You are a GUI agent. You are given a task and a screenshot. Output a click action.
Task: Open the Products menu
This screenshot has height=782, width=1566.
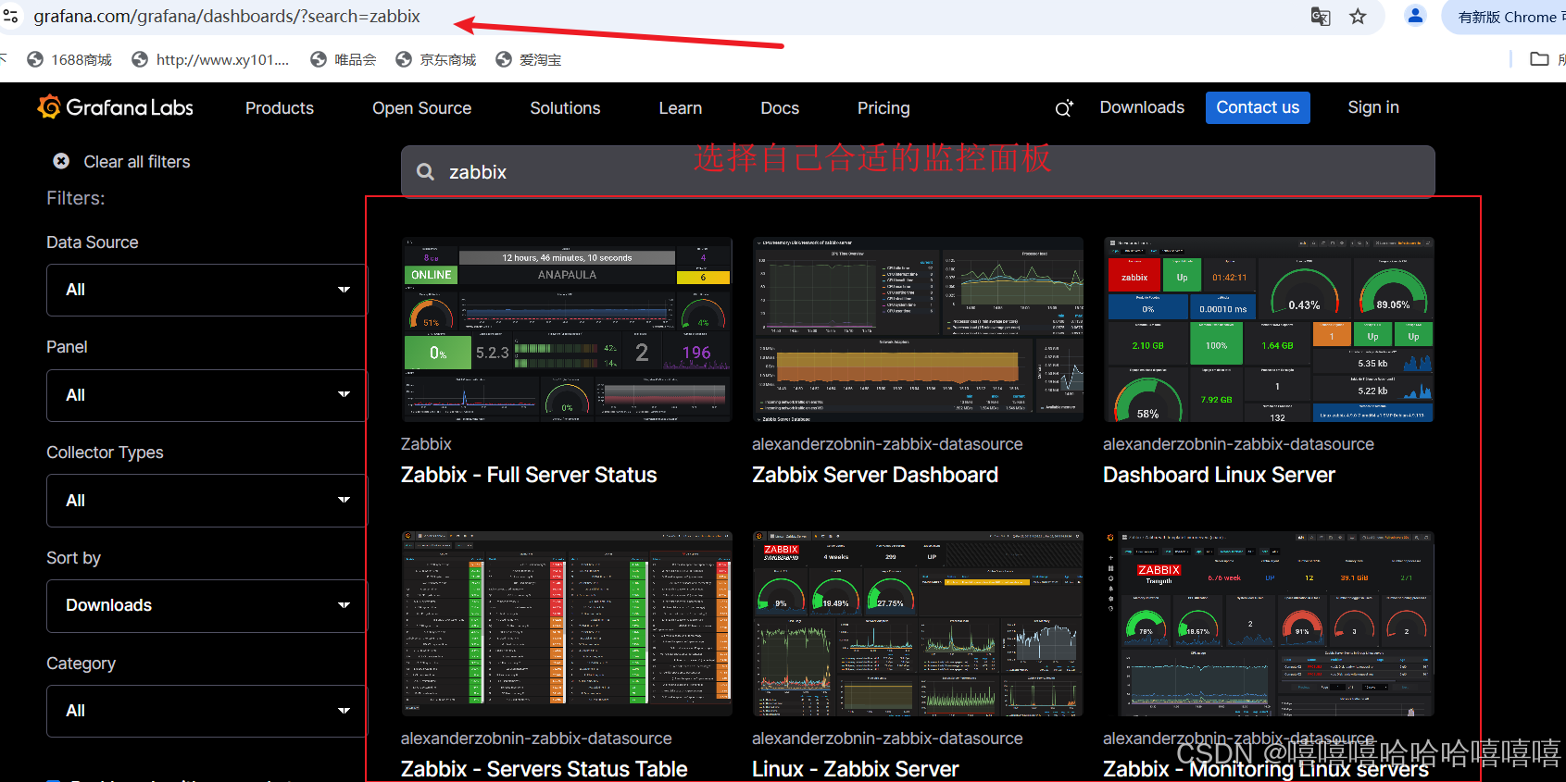(280, 108)
